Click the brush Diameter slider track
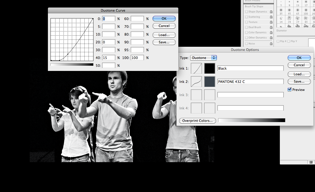The image size is (315, 192). pyautogui.click(x=296, y=36)
